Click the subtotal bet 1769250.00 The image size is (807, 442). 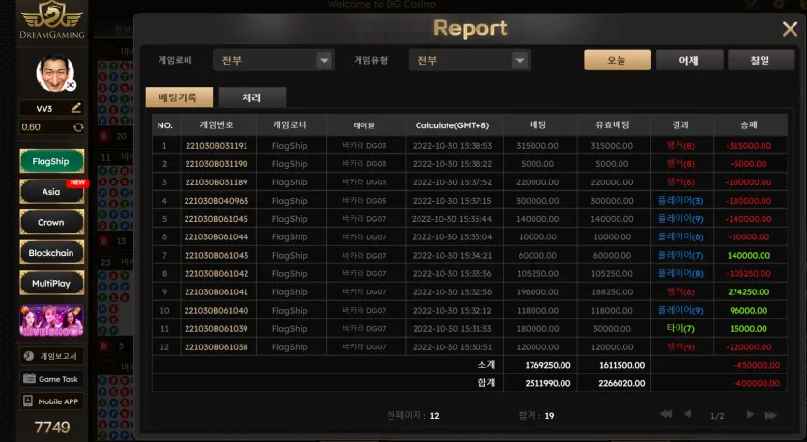coord(548,365)
